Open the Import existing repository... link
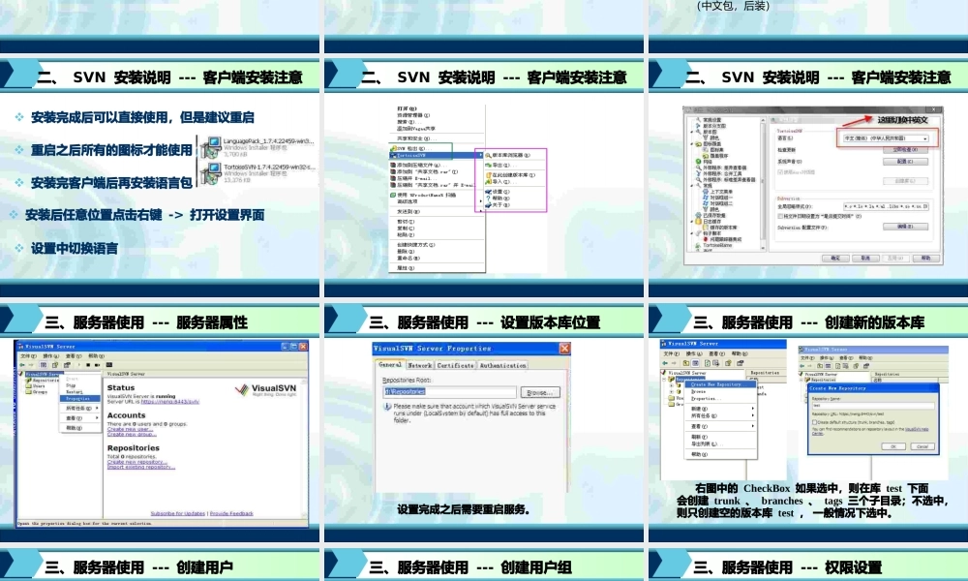The width and height of the screenshot is (968, 581). coord(141,468)
